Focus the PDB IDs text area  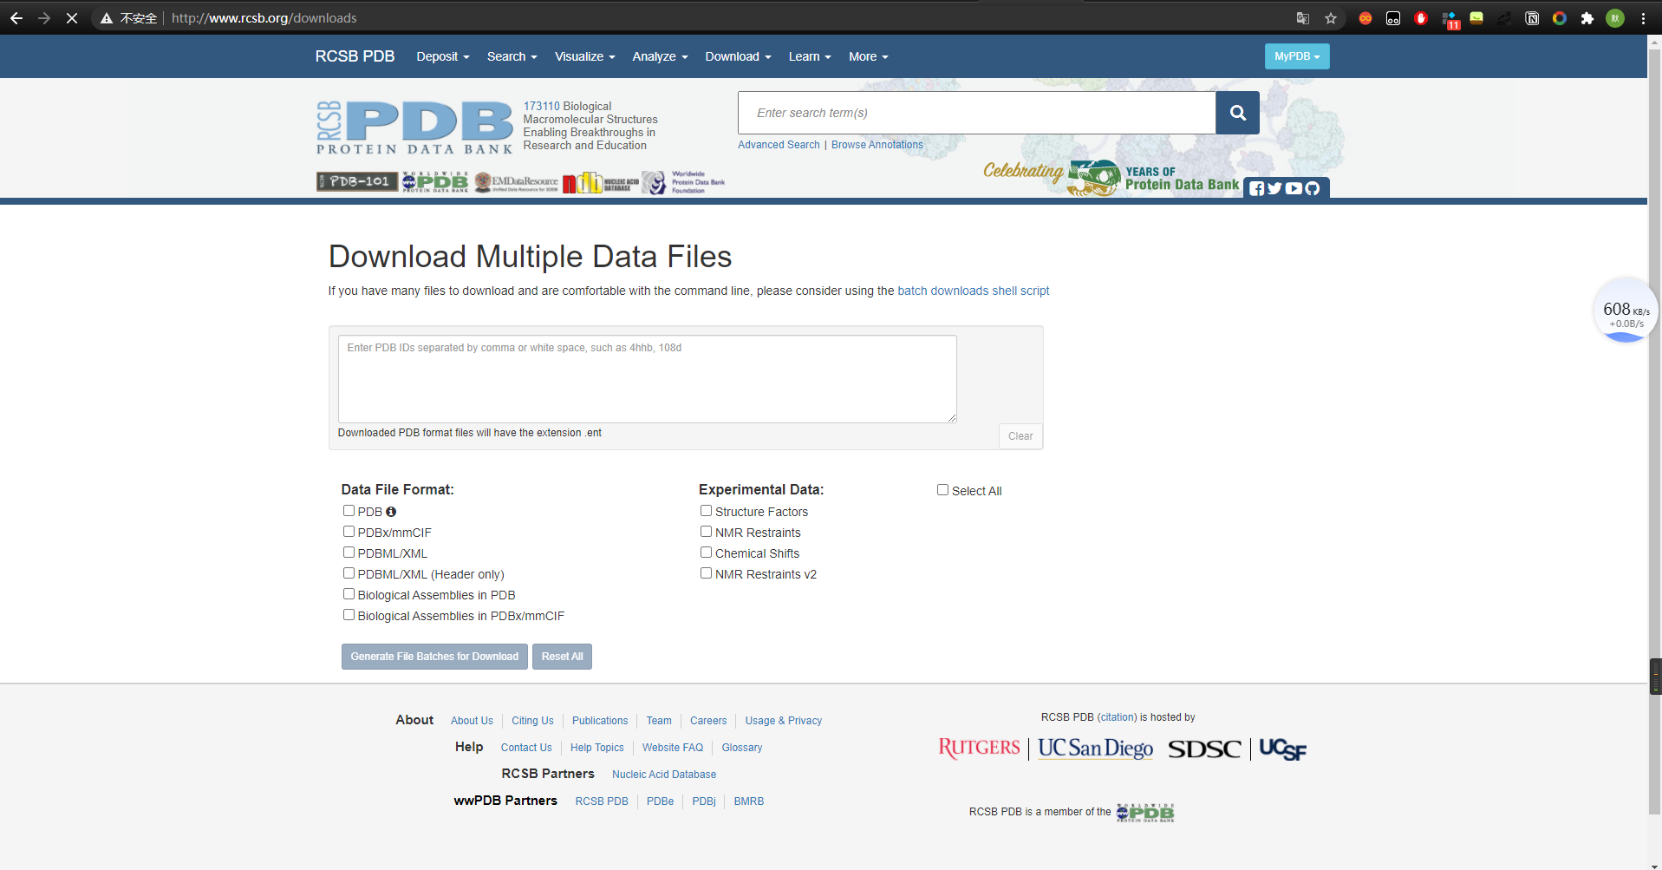(x=647, y=379)
